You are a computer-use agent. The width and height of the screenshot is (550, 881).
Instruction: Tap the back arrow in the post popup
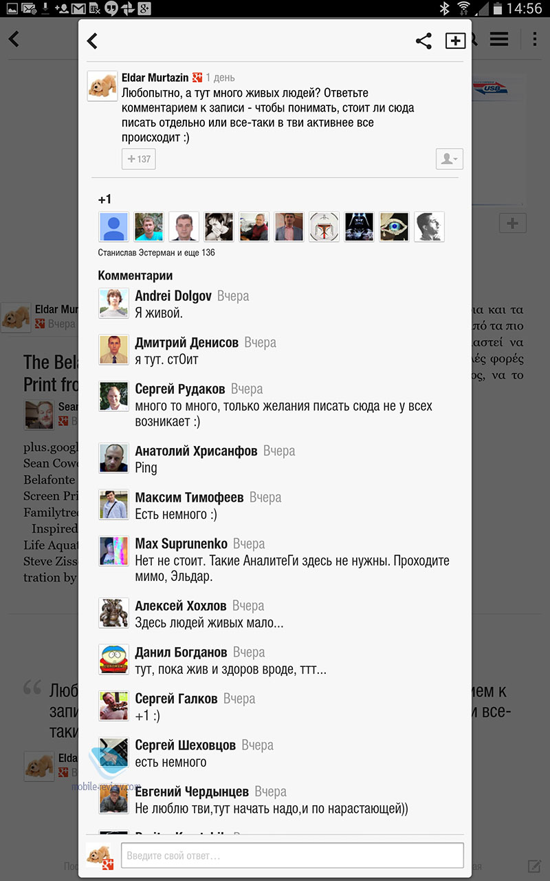tap(93, 41)
